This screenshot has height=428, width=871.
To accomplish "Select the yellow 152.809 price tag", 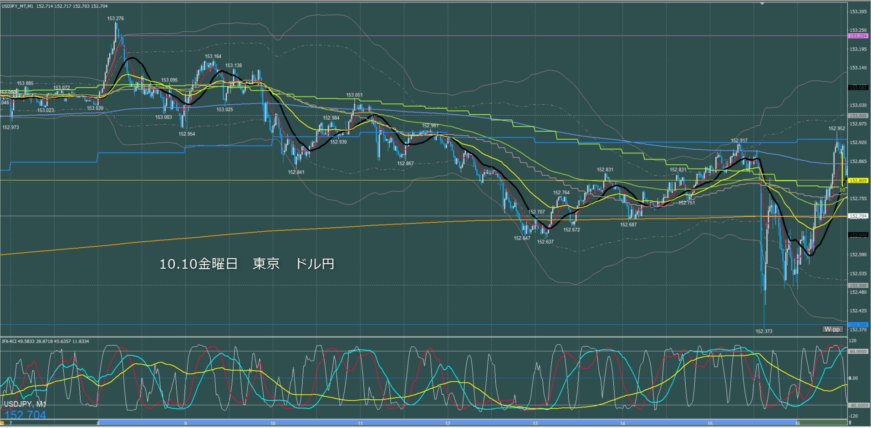I will click(x=857, y=181).
